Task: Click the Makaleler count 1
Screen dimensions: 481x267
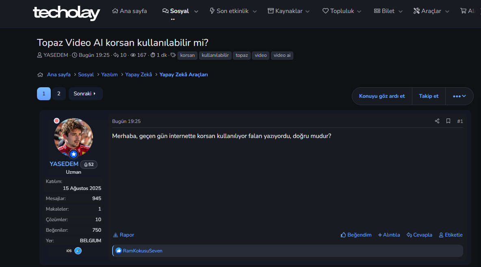Action: 100,209
